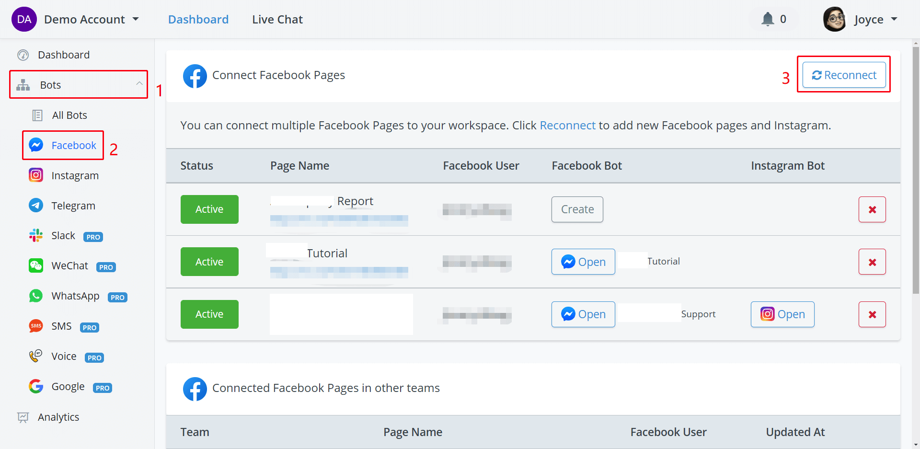920x449 pixels.
Task: Click Active status in Report row
Action: [x=209, y=209]
